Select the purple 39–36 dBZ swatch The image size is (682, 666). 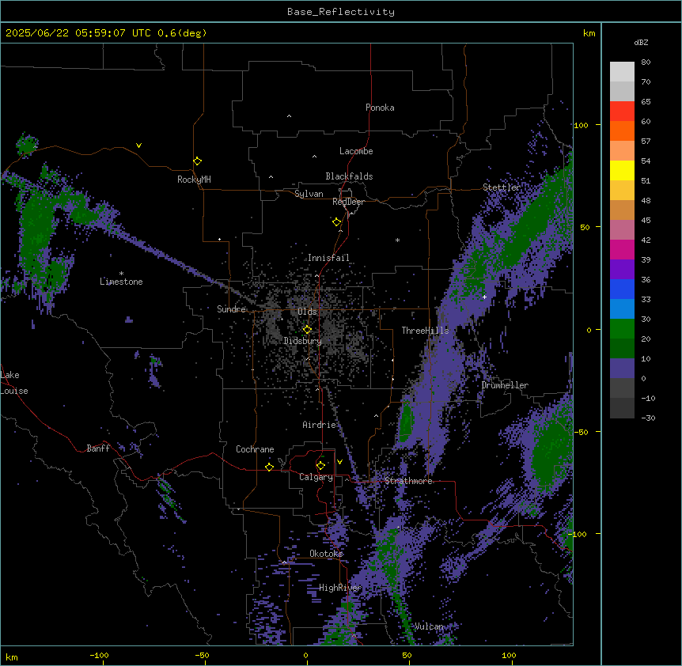pyautogui.click(x=622, y=269)
